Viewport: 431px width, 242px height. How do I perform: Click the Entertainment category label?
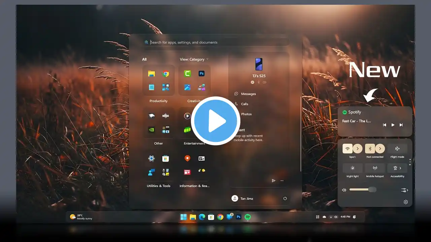click(194, 144)
